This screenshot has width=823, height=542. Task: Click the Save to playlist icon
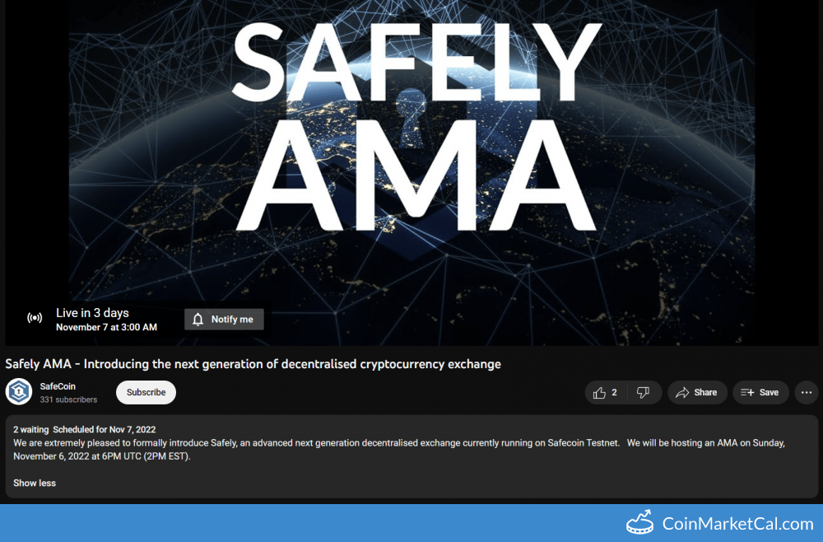pos(747,392)
